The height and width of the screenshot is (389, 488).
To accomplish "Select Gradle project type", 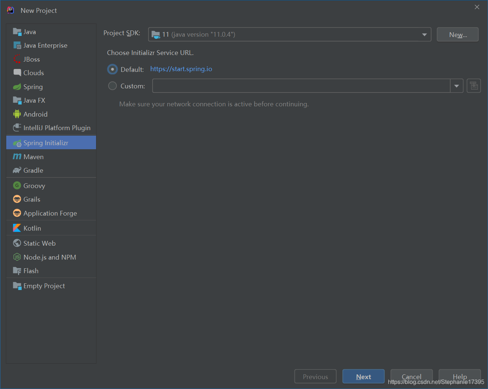I will [51, 170].
